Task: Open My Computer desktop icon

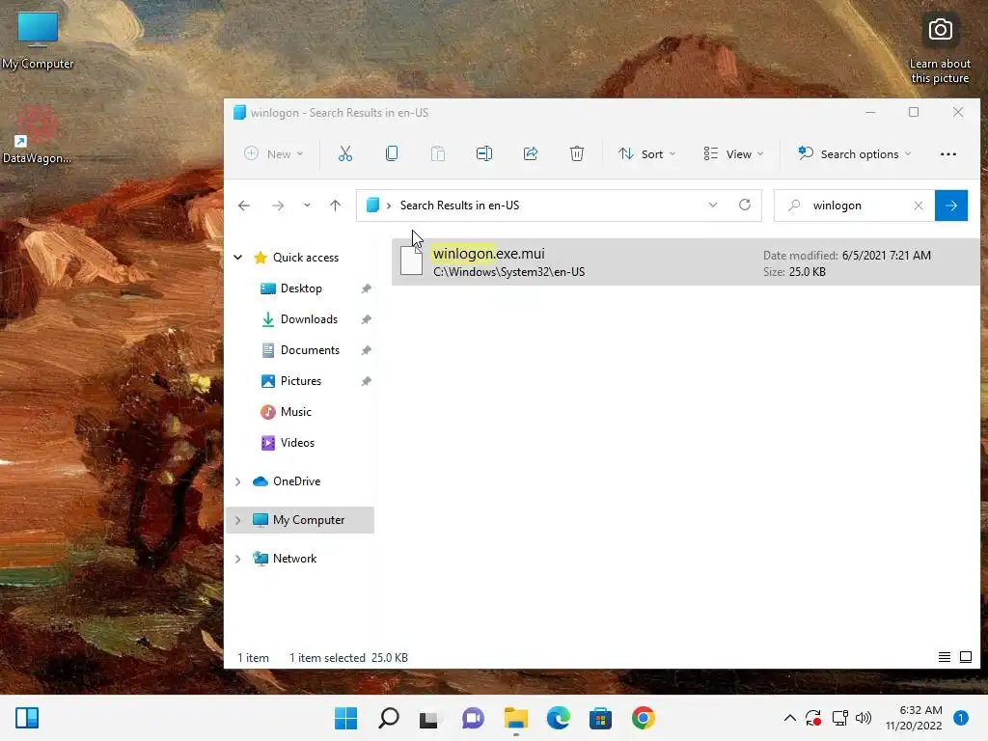Action: pos(38,41)
